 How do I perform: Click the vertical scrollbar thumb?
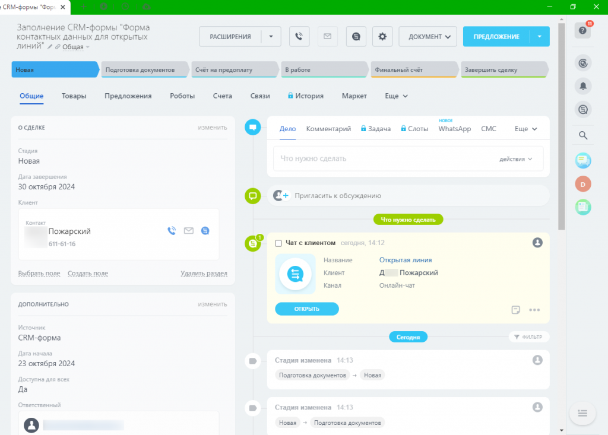coord(562,126)
